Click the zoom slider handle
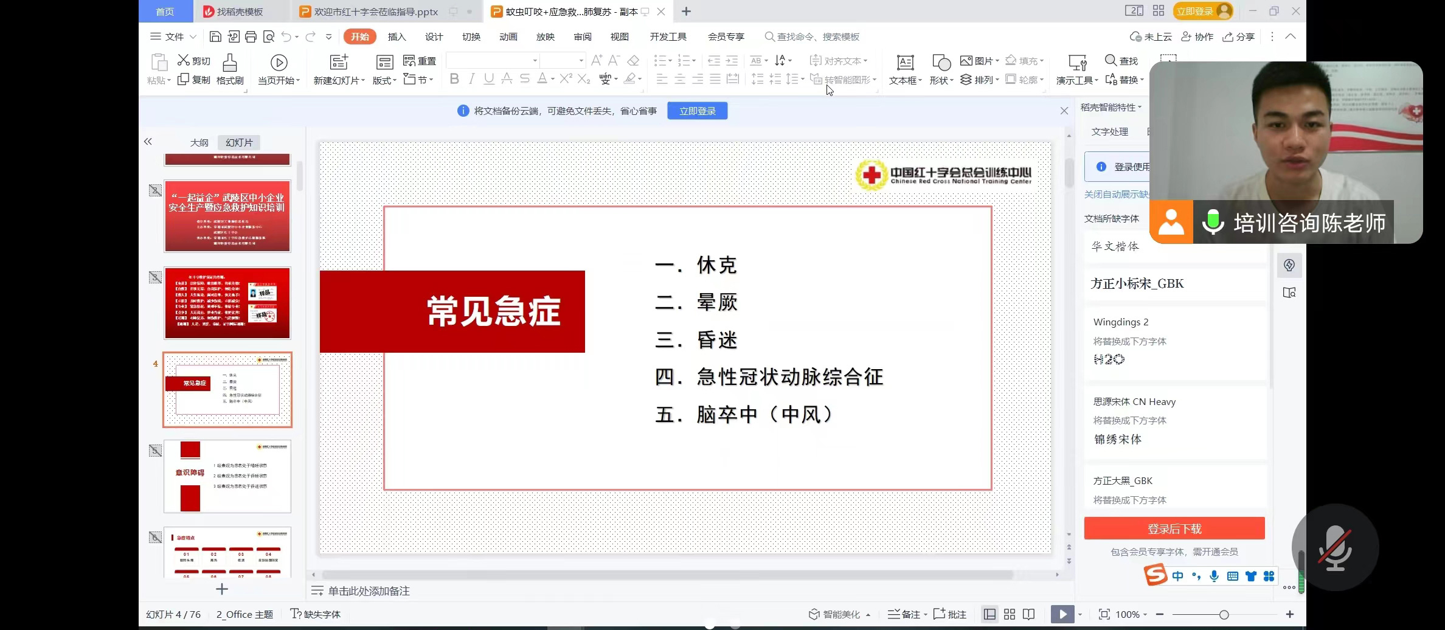The width and height of the screenshot is (1445, 630). point(1224,614)
